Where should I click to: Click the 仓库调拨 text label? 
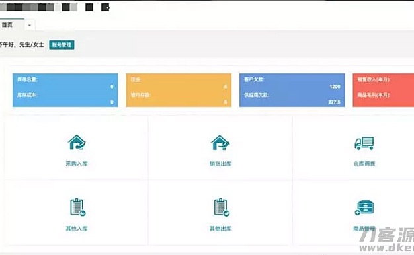coord(364,164)
